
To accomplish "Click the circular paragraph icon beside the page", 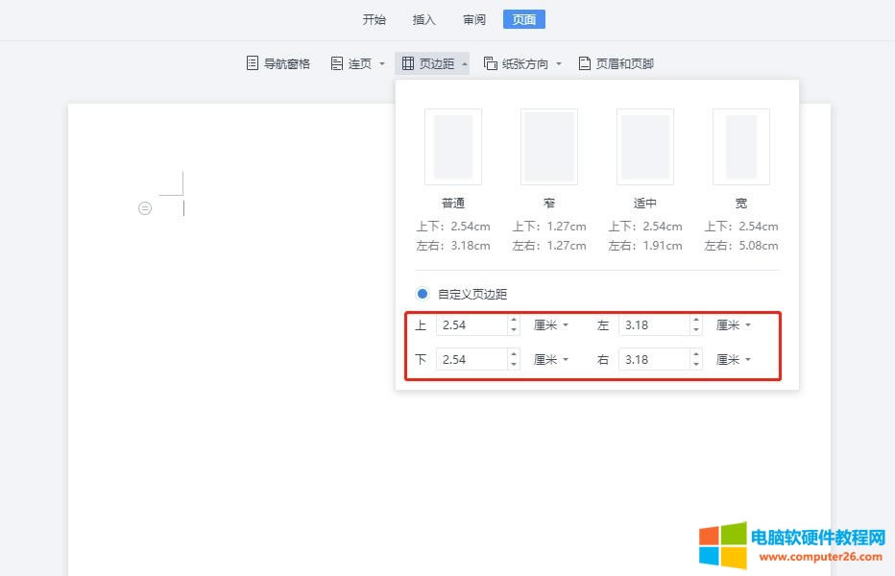I will point(145,207).
